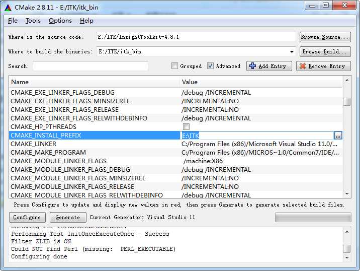This screenshot has height=271, width=360.
Task: Click the 'Configuring done' log line
Action: pos(39,256)
